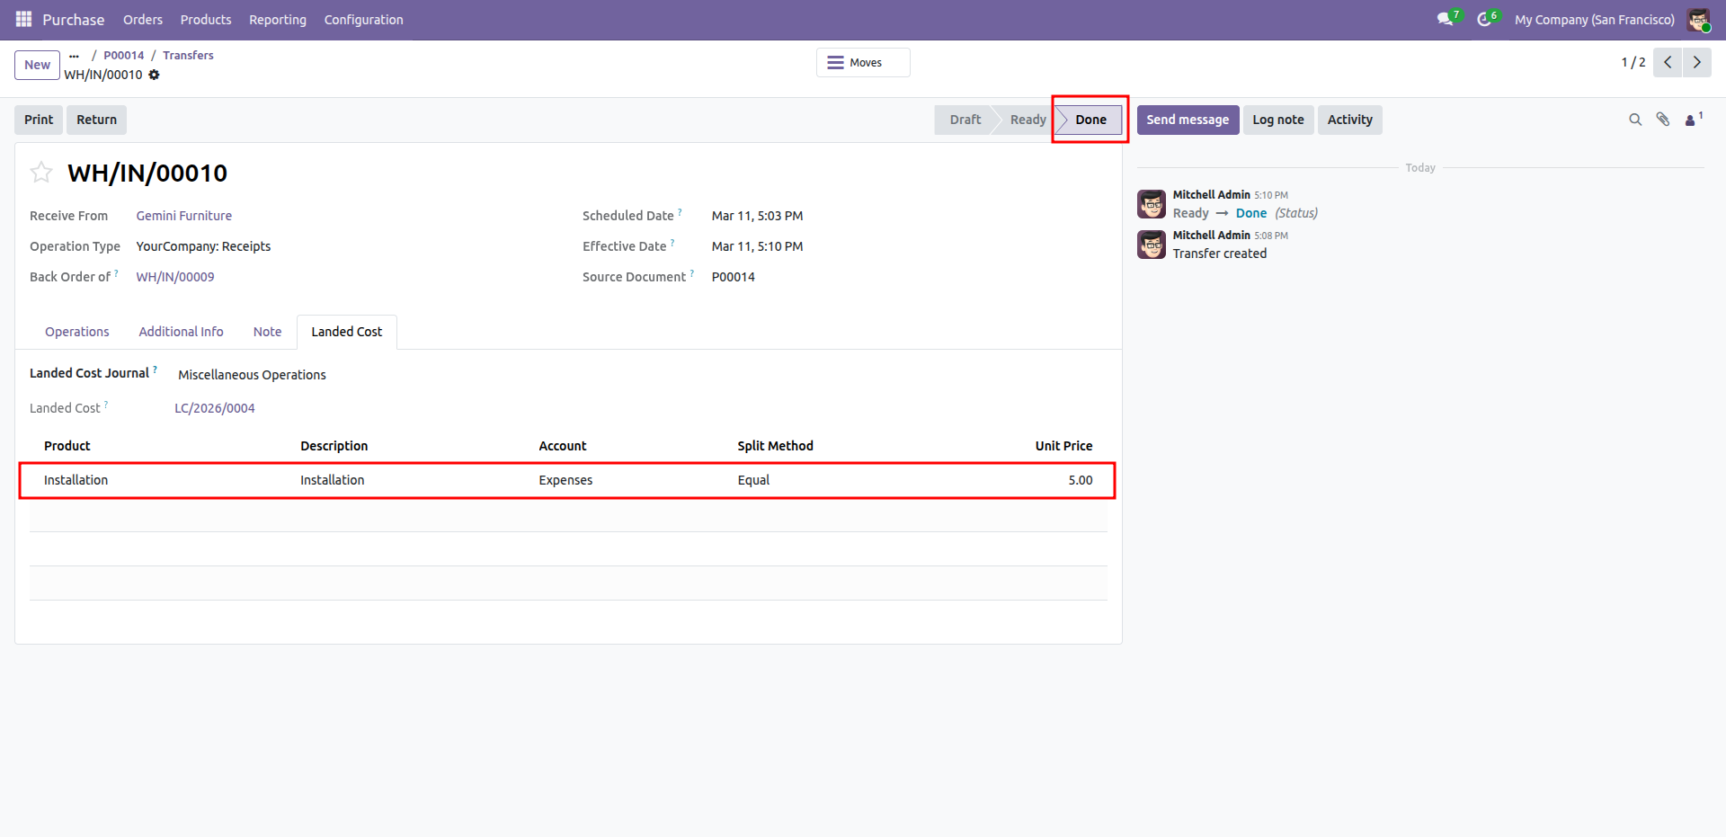Image resolution: width=1726 pixels, height=837 pixels.
Task: Search messages with the magnifier icon
Action: pyautogui.click(x=1635, y=120)
